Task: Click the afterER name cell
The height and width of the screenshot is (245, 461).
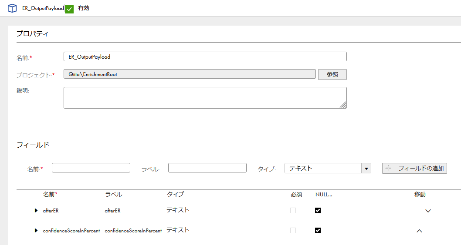Action: click(x=51, y=210)
